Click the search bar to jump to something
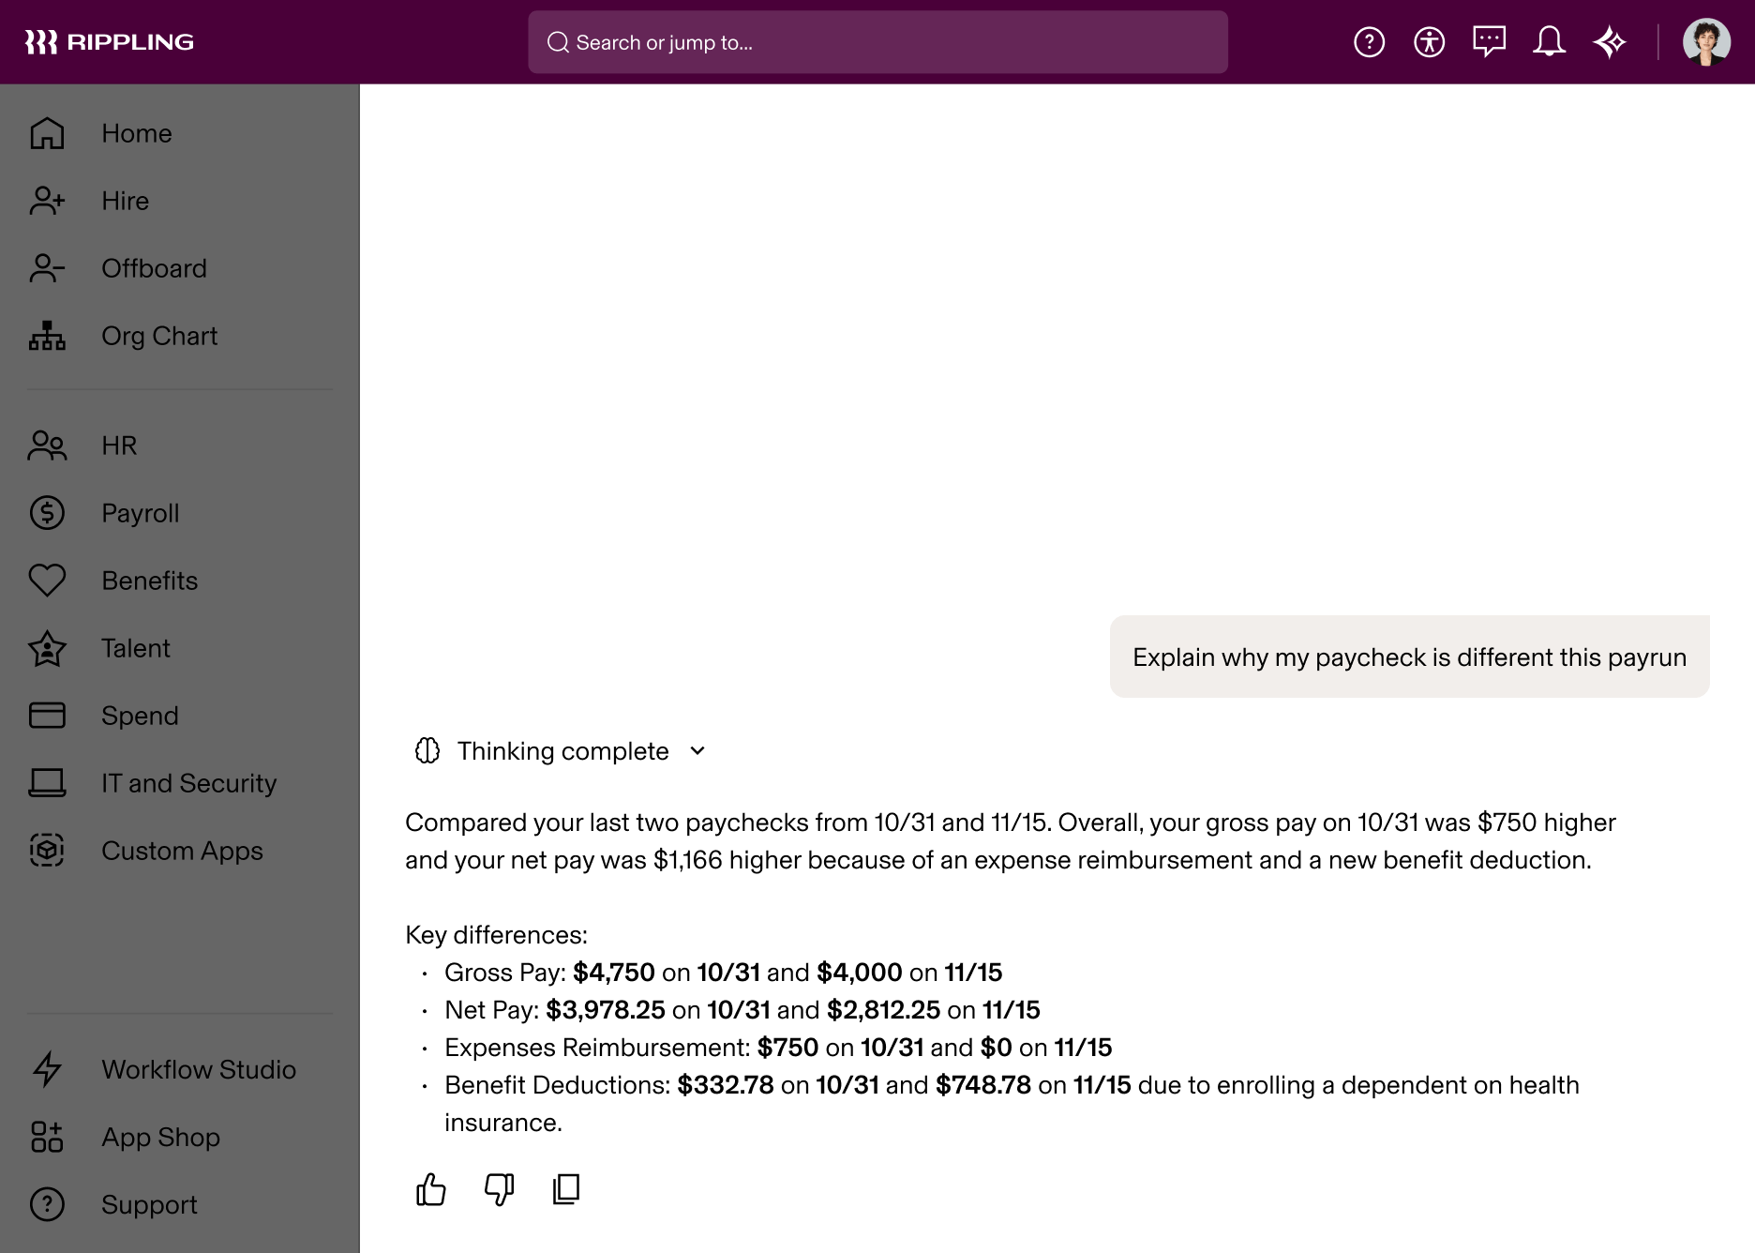 pyautogui.click(x=877, y=42)
